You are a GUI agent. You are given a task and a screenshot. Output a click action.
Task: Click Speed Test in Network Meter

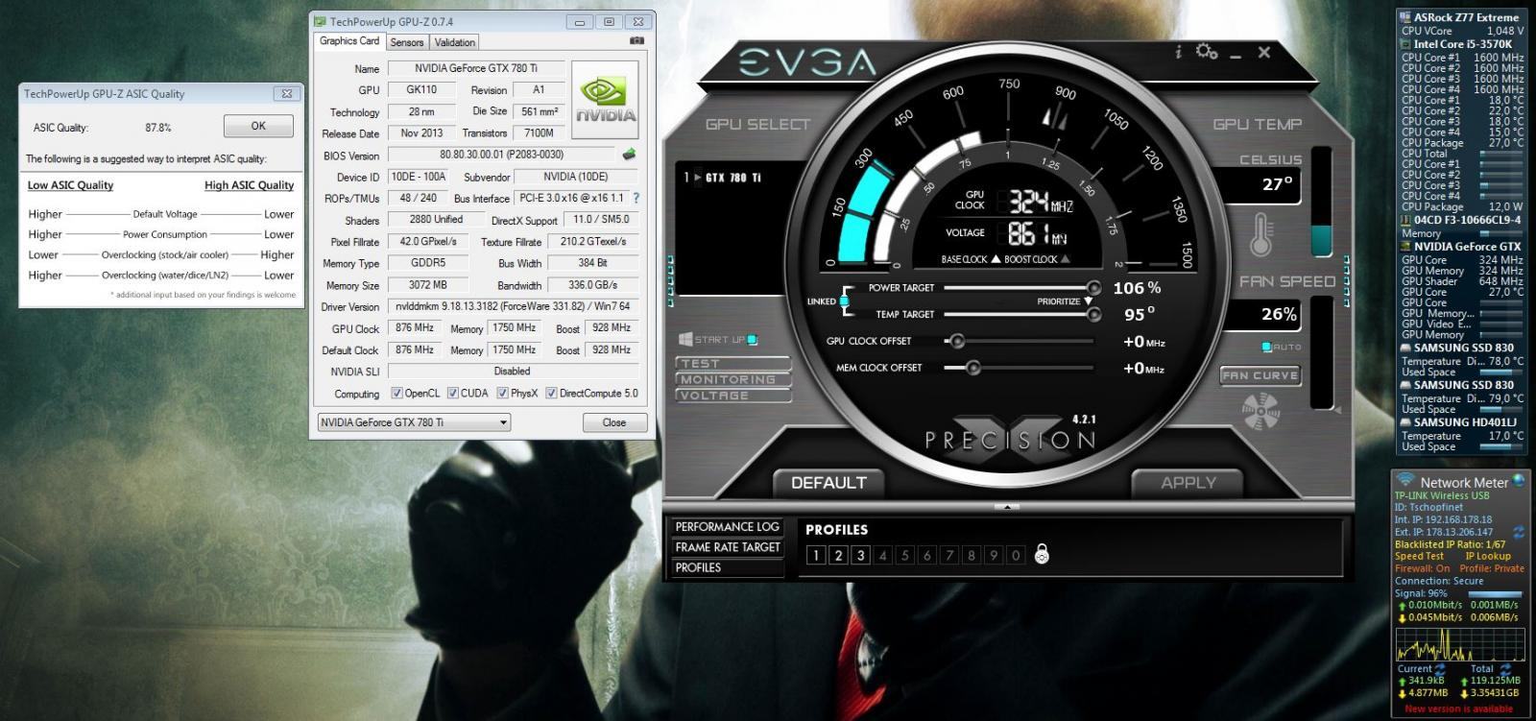(1419, 556)
